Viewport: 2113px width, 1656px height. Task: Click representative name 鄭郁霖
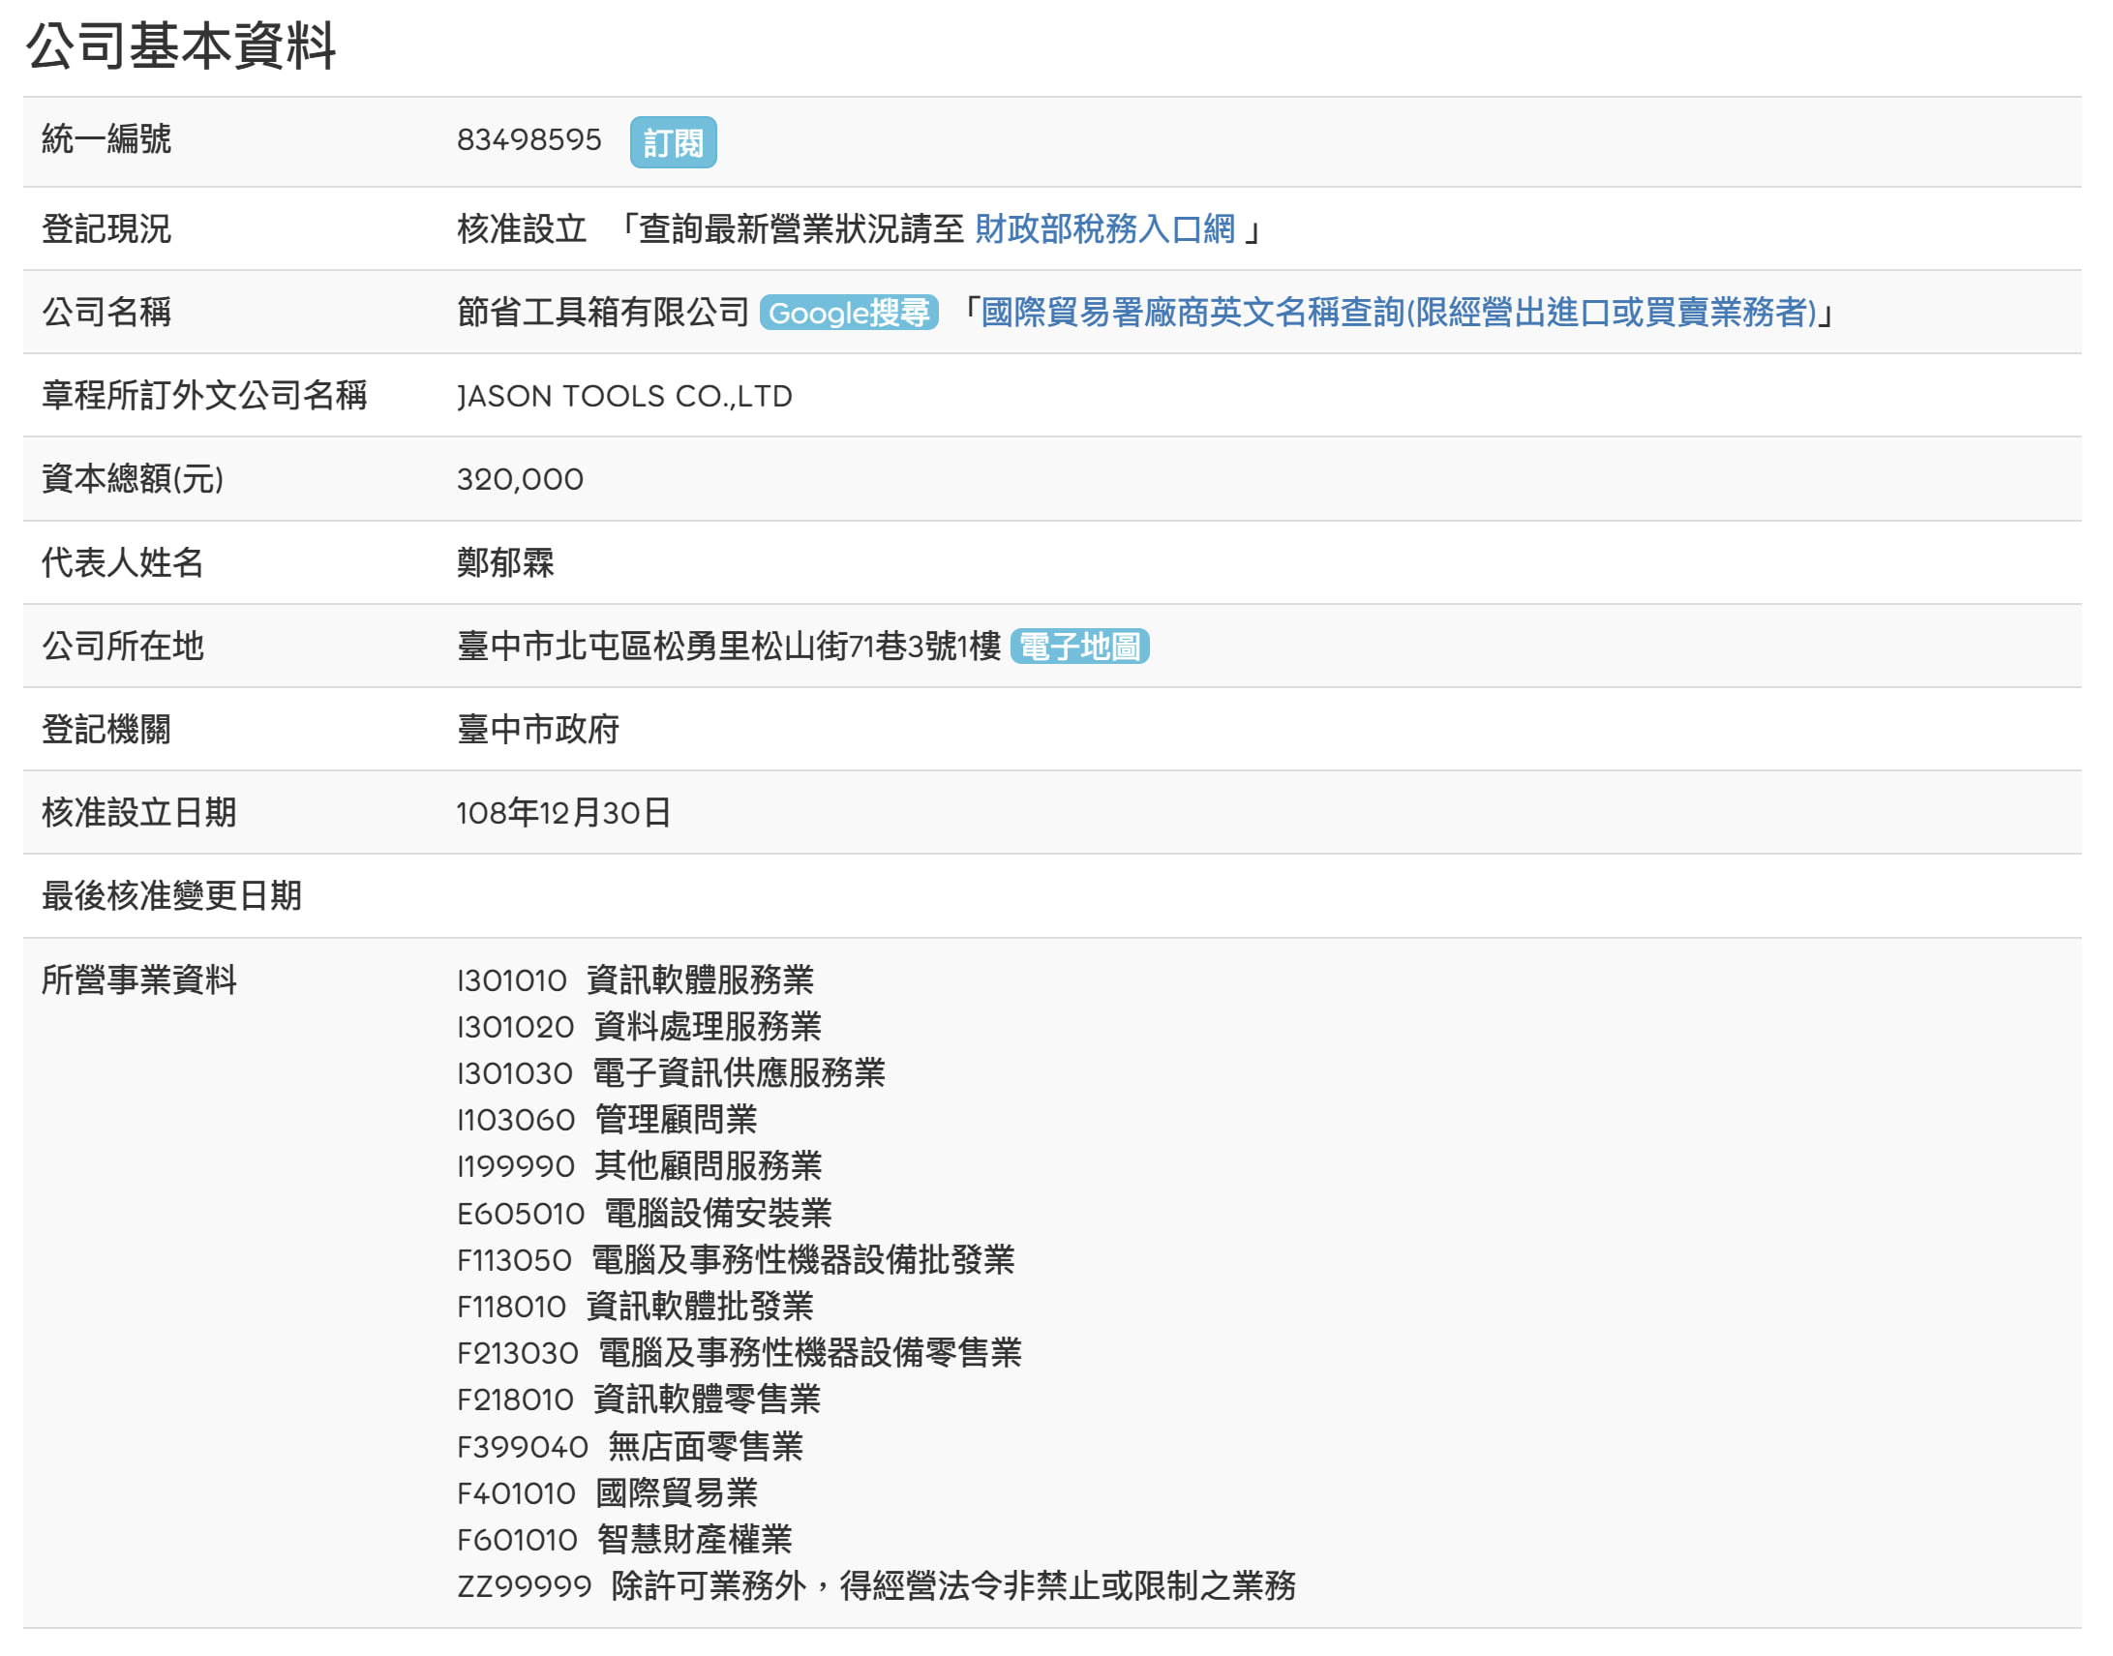click(x=505, y=562)
